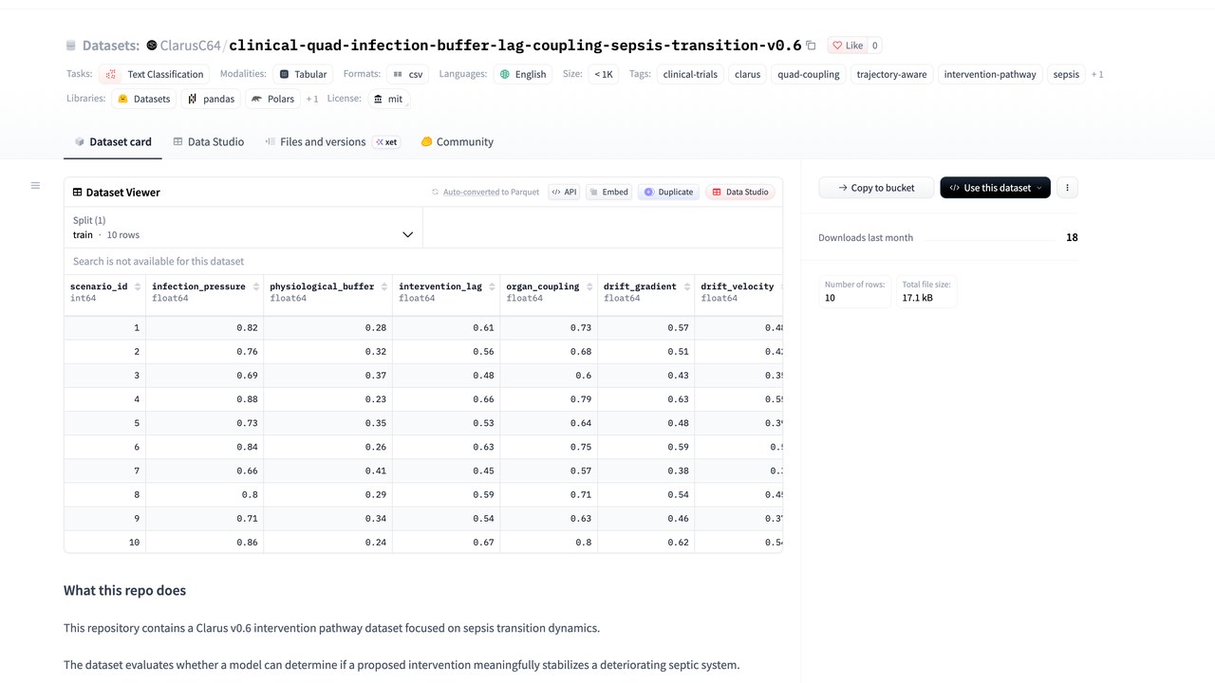Click the clinical-trials tag

pyautogui.click(x=690, y=74)
